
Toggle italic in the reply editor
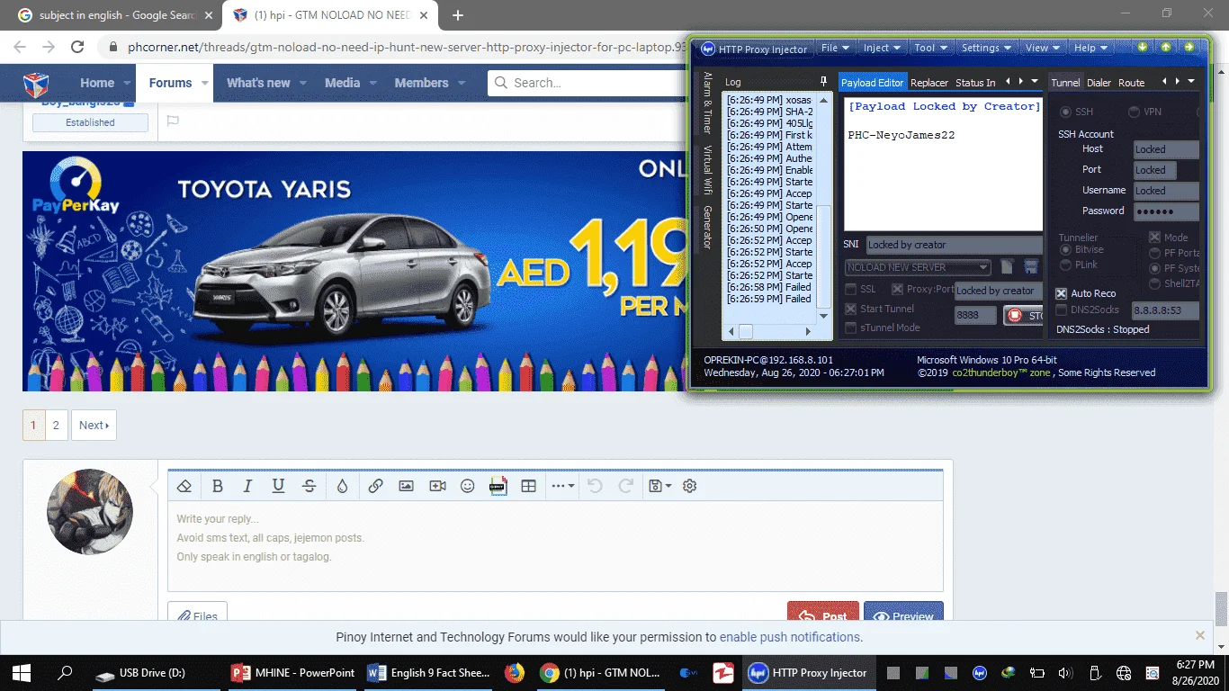click(x=247, y=486)
